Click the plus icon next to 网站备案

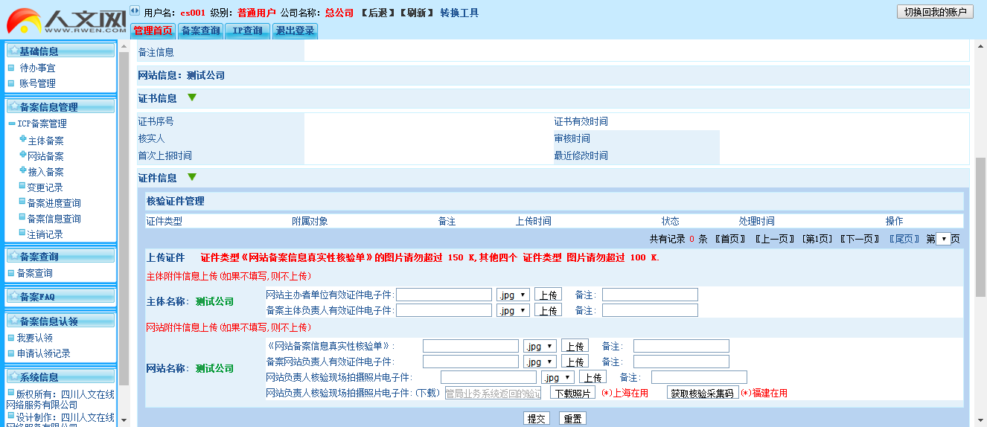click(22, 155)
